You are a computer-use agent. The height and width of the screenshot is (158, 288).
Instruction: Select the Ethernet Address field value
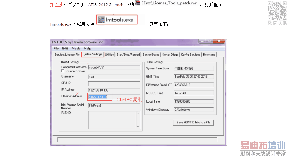[98, 97]
